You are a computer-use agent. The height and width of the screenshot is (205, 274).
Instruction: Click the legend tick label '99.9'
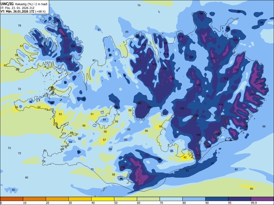(254, 203)
